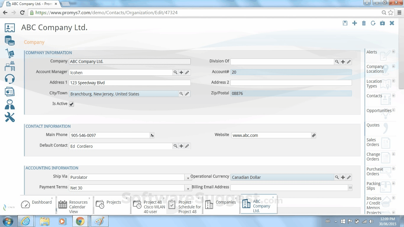Switch to the Dashboard tab

click(x=37, y=205)
